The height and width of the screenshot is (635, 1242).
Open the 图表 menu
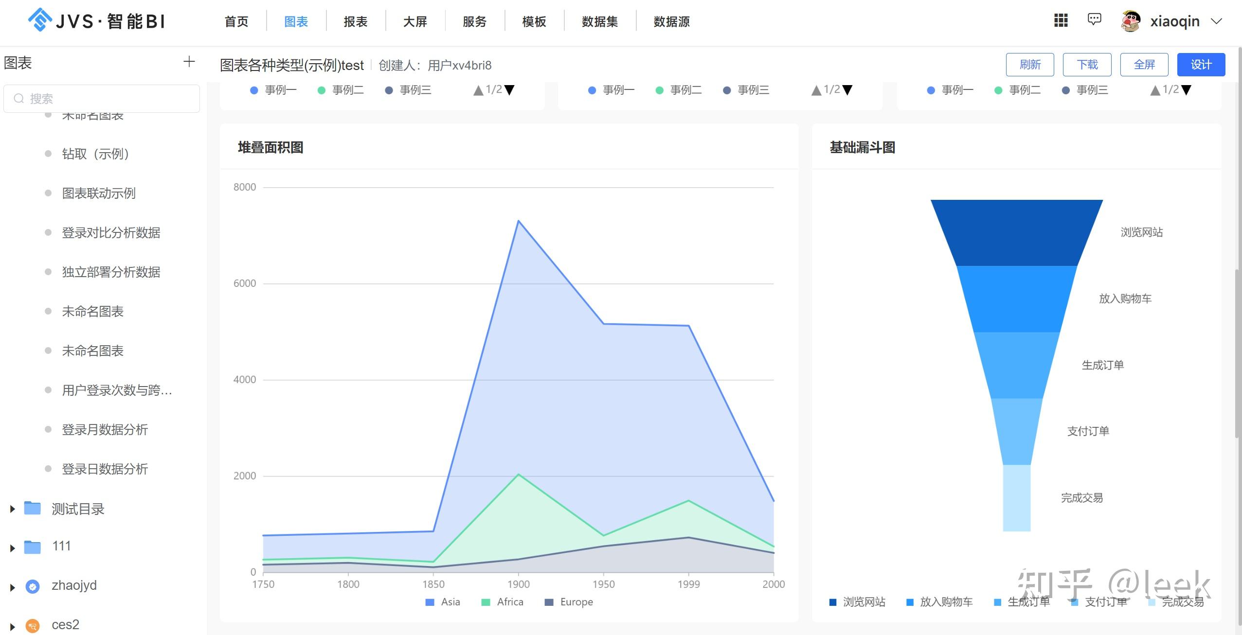[296, 21]
